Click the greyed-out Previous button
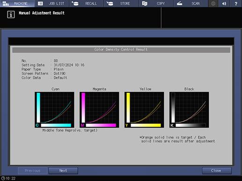242x181 pixels. [32, 171]
